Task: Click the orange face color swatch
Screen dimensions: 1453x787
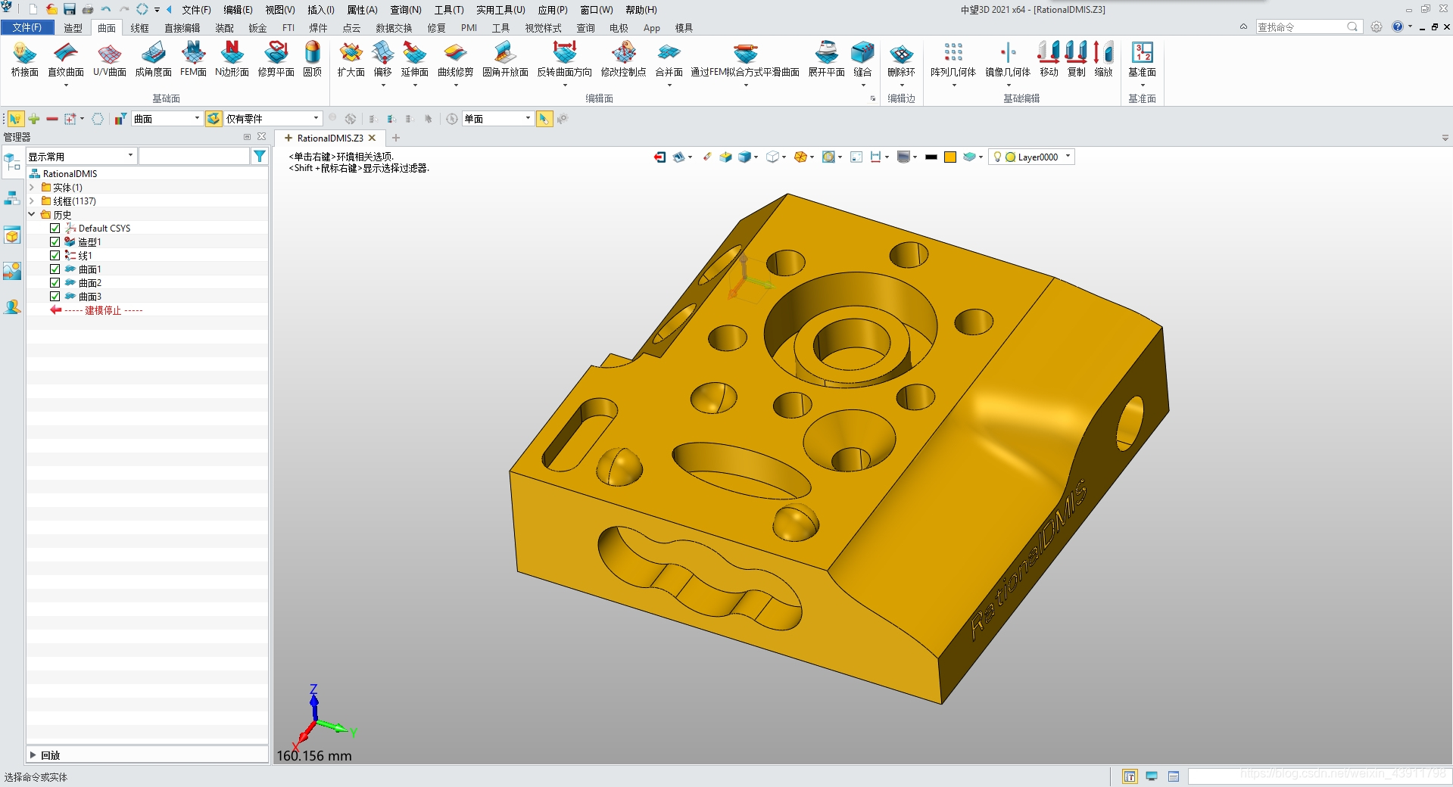Action: (x=950, y=157)
